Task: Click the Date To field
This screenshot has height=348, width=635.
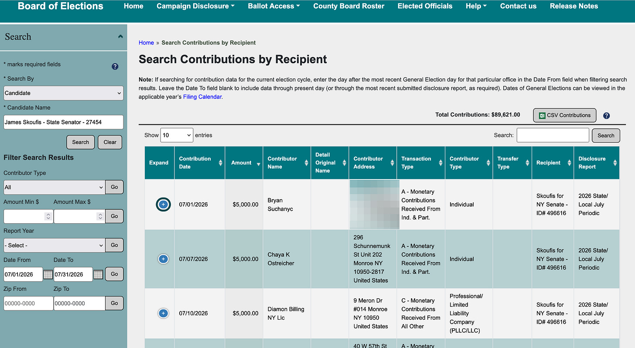Action: (x=73, y=274)
